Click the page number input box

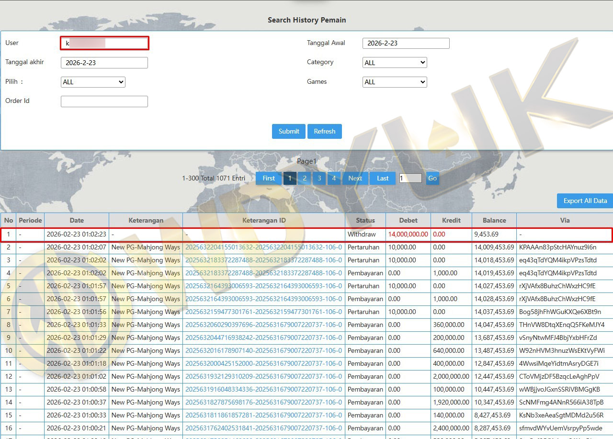coord(410,178)
